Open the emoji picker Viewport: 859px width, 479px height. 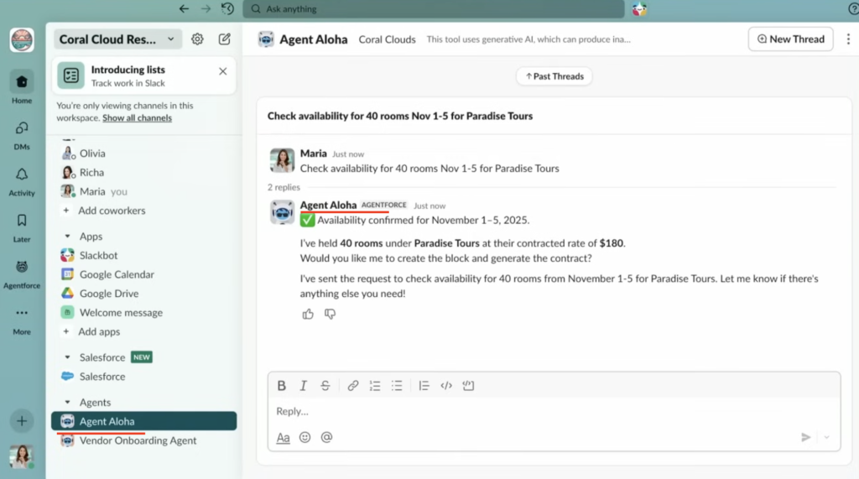305,437
